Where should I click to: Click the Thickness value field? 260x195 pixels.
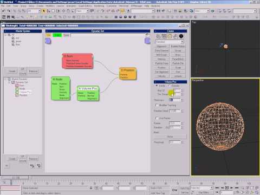point(174,100)
